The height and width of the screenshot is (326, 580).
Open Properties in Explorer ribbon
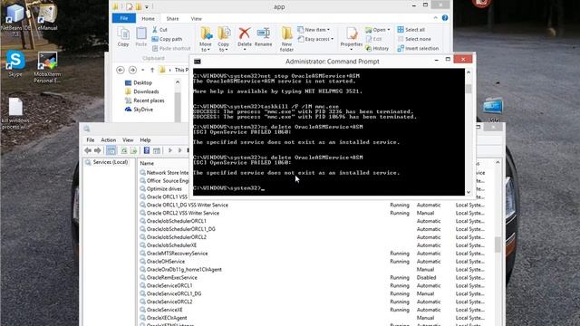pos(352,38)
